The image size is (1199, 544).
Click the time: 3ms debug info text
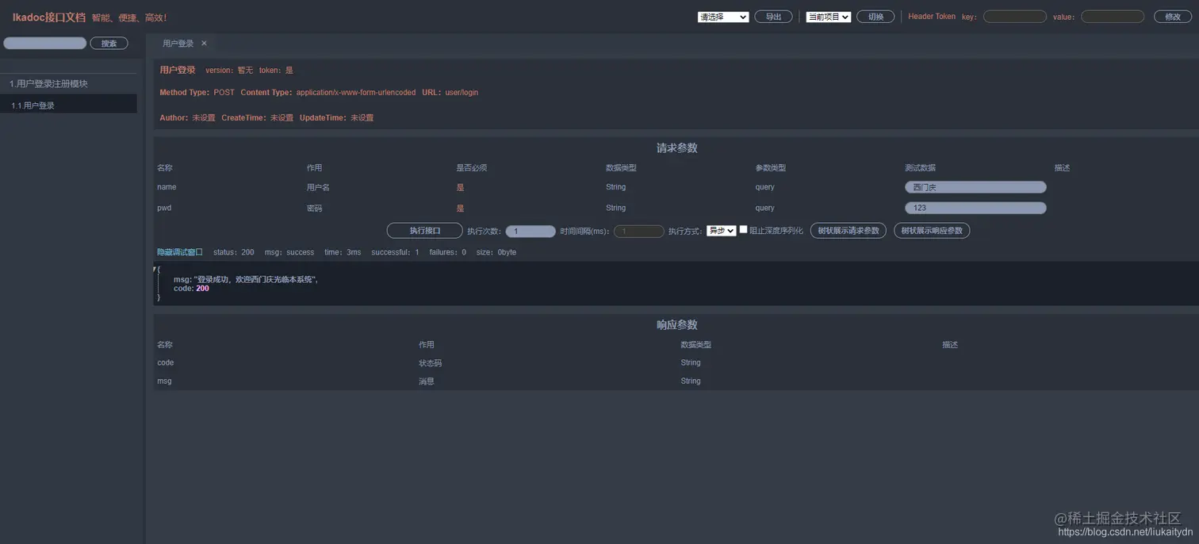(x=343, y=252)
